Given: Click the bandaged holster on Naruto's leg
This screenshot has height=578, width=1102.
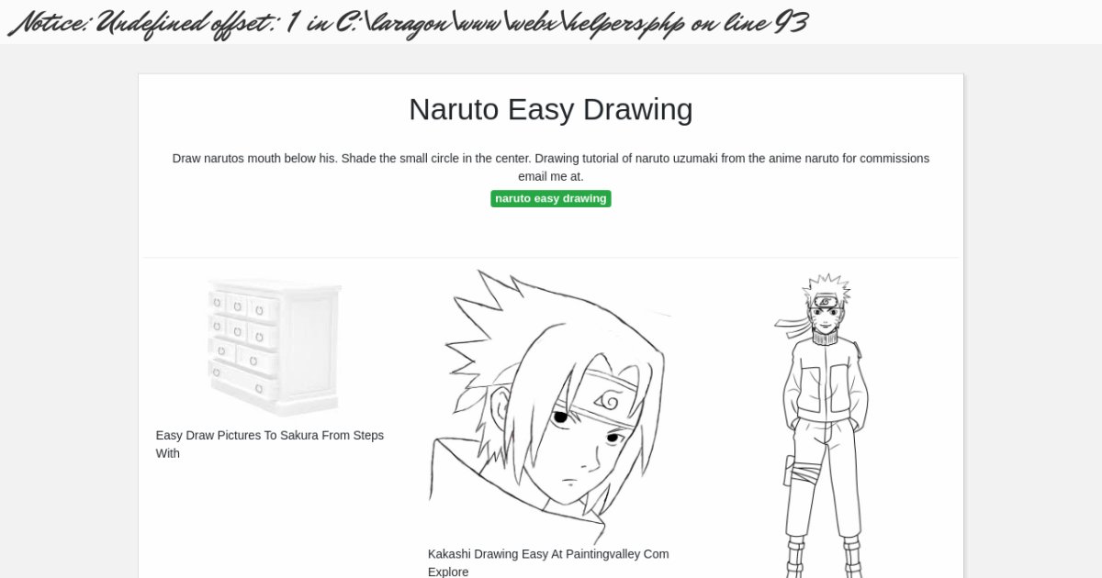Looking at the screenshot, I should tap(801, 472).
